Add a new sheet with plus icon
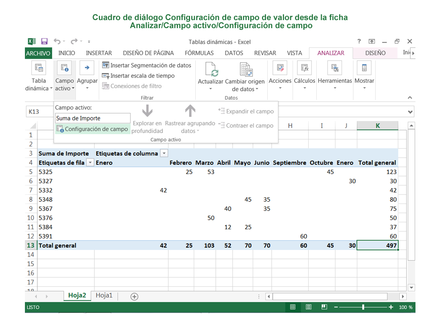The width and height of the screenshot is (442, 316). click(135, 297)
